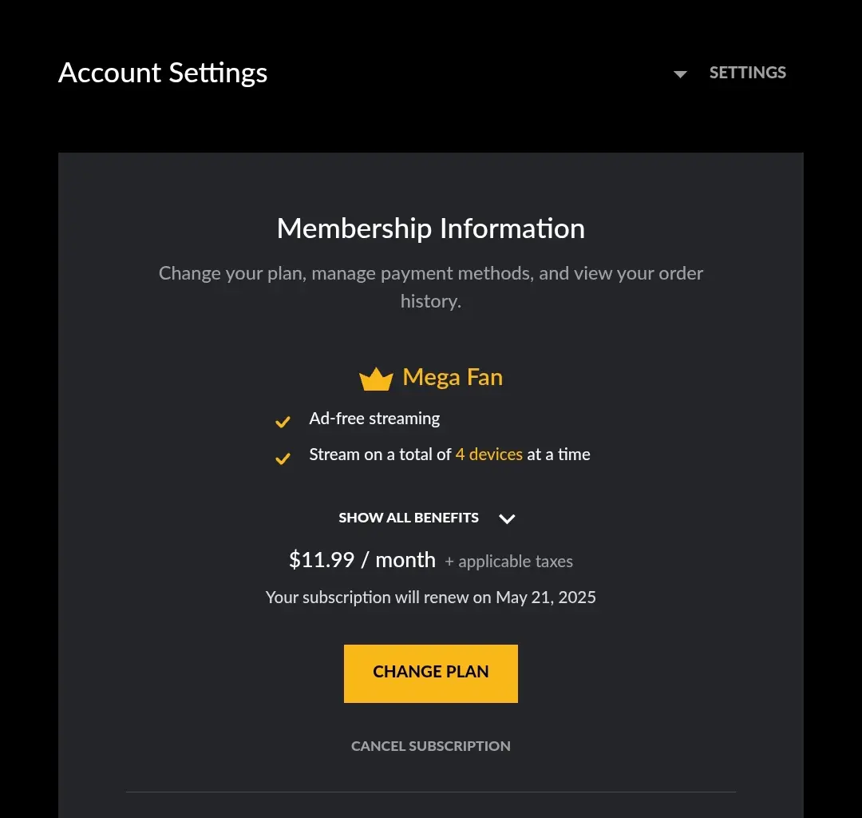Click the applicable taxes note
The width and height of the screenshot is (862, 818).
508,562
